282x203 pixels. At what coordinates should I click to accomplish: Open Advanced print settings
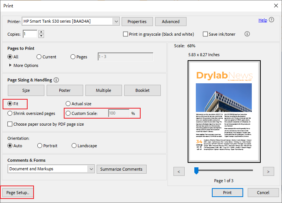[x=171, y=22]
